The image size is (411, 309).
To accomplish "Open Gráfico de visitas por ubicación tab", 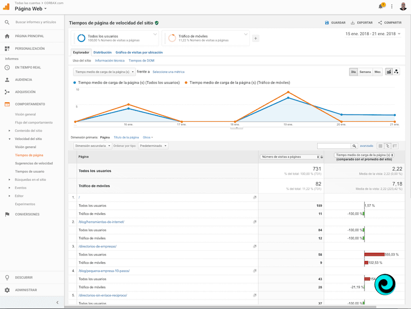I will [x=139, y=52].
